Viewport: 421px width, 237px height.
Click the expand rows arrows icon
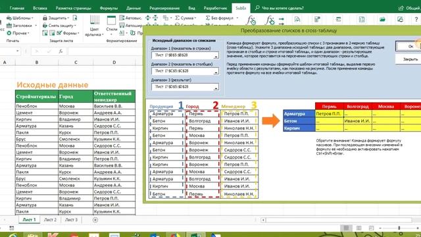point(147,18)
